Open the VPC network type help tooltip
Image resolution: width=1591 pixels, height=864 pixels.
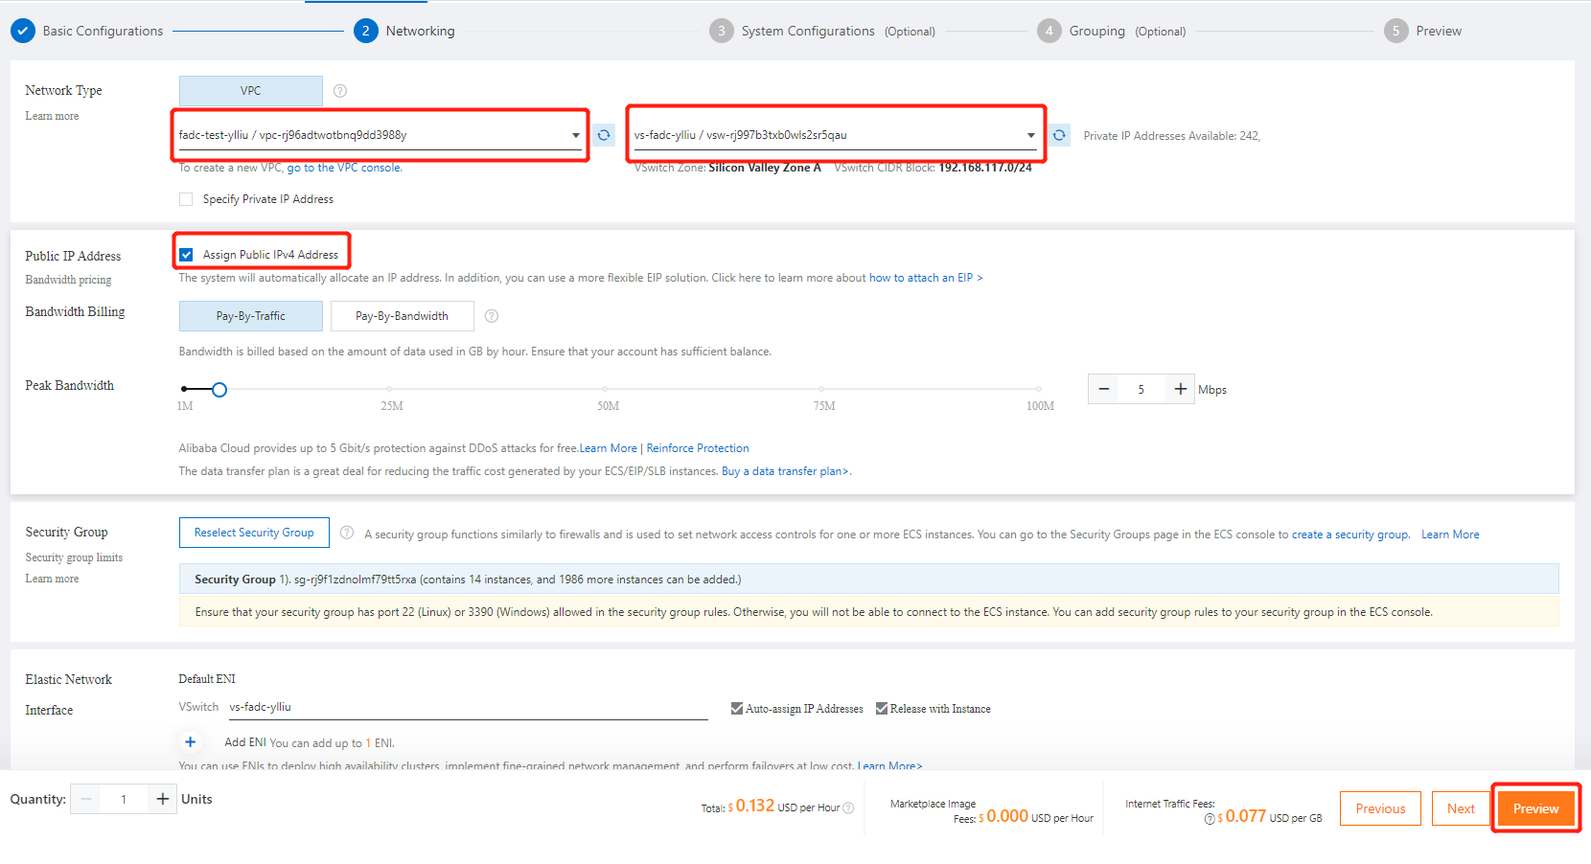(x=340, y=90)
